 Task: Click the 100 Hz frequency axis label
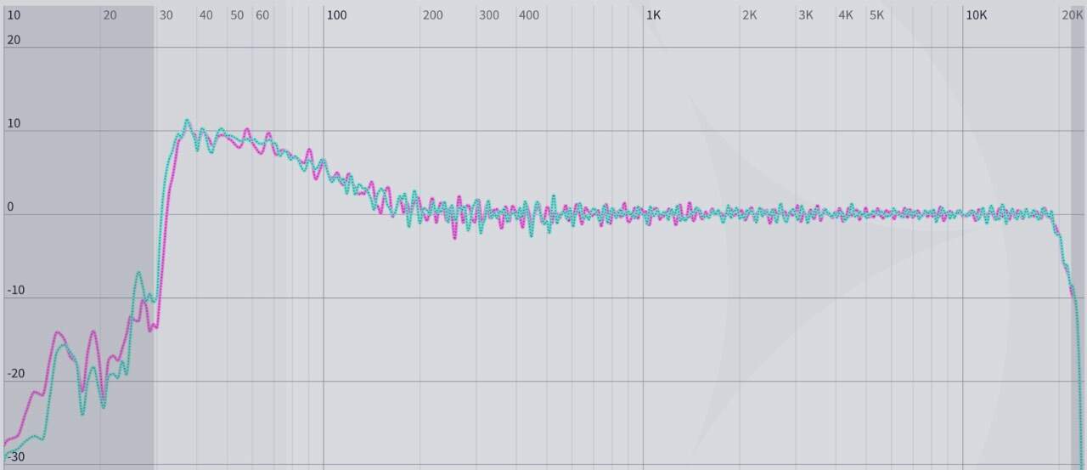click(x=337, y=15)
